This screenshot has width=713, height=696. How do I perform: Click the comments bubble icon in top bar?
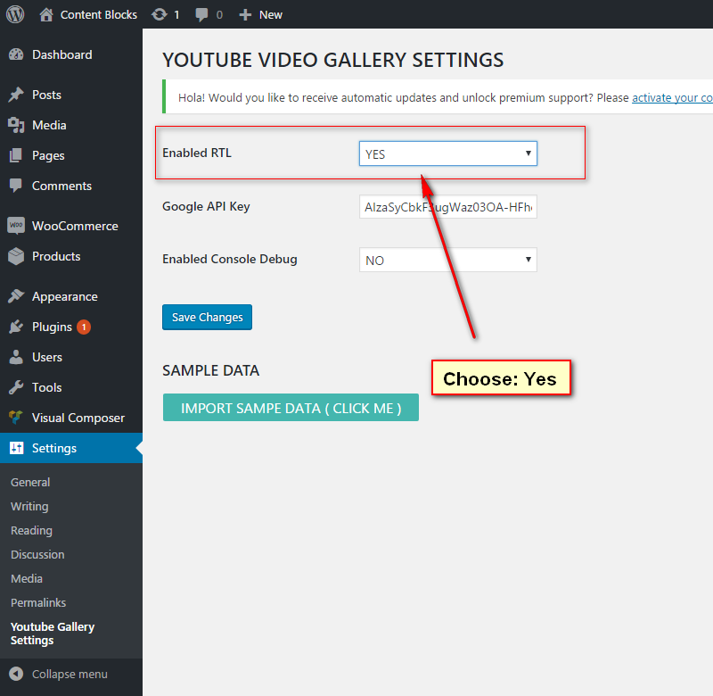click(x=201, y=15)
